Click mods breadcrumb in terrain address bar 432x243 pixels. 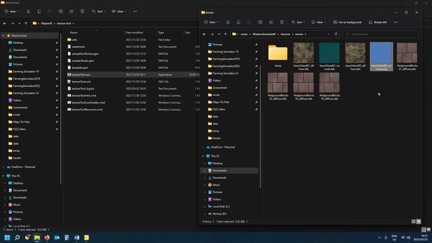click(x=244, y=34)
